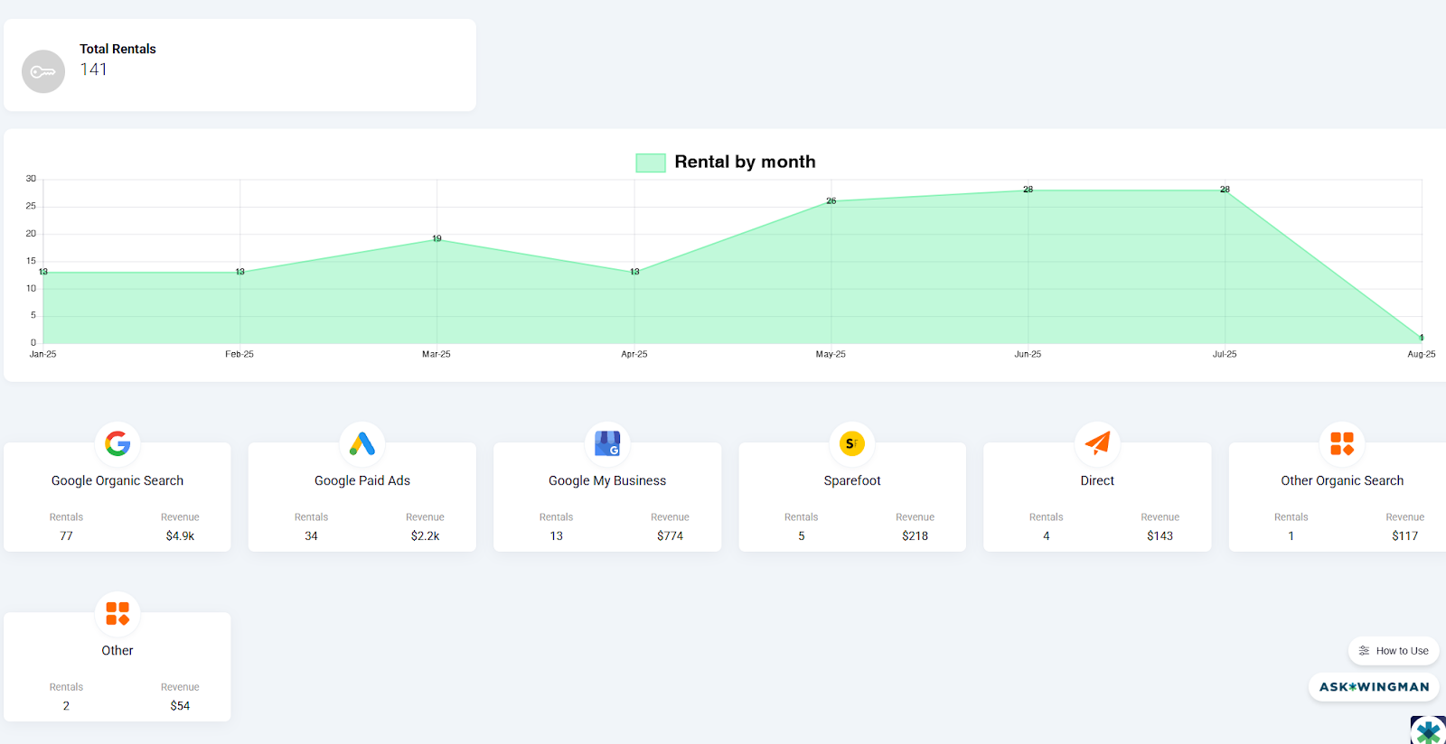Open the How to Use guide
The height and width of the screenshot is (744, 1446).
[x=1394, y=650]
